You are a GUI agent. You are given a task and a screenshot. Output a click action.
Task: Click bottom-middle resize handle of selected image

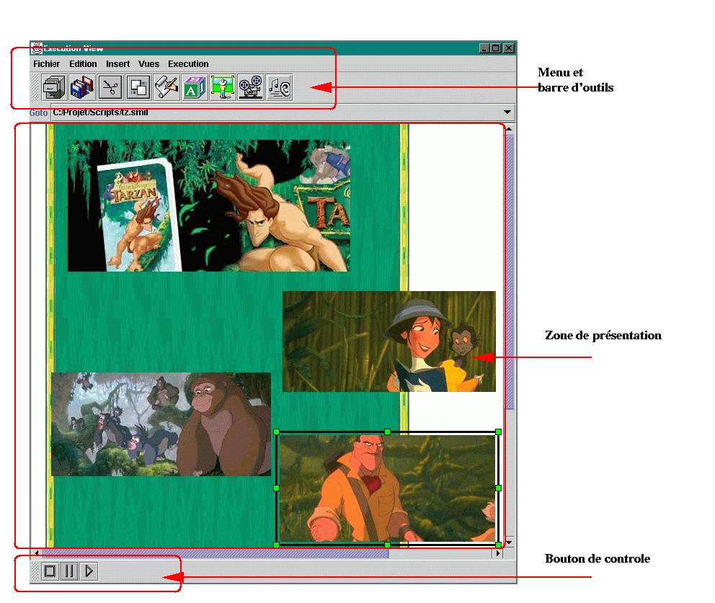387,545
